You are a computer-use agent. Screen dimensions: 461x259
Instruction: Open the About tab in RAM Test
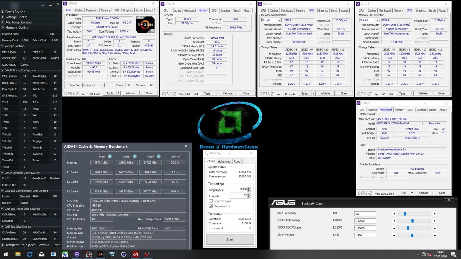[238, 161]
